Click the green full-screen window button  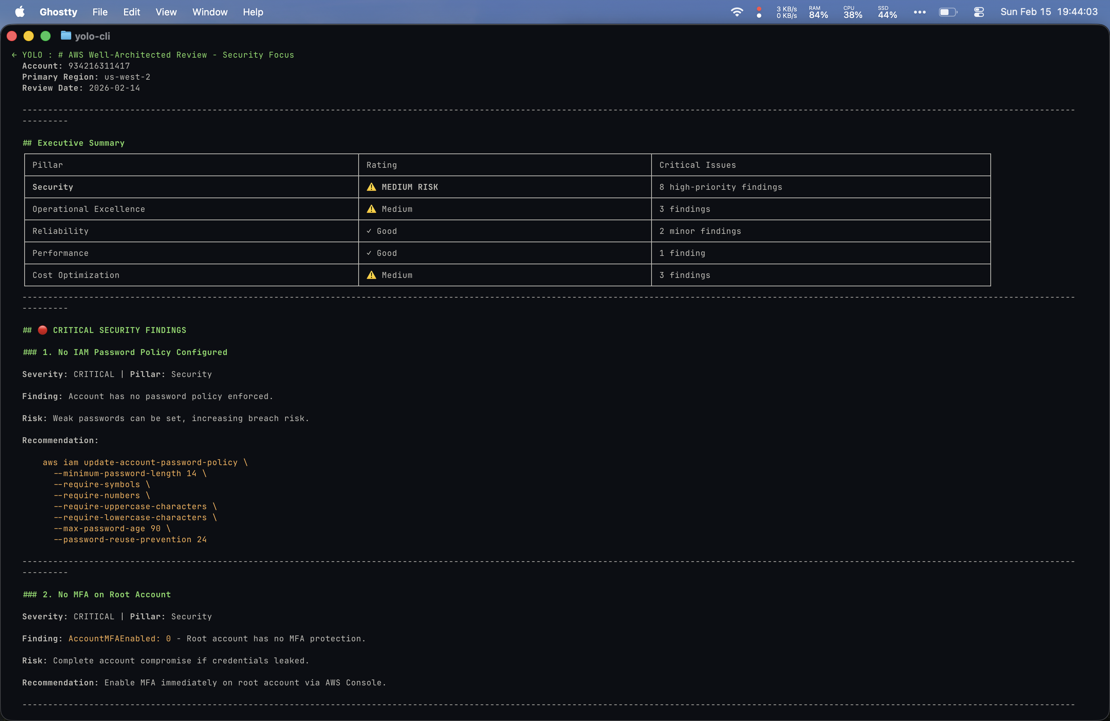click(x=45, y=36)
